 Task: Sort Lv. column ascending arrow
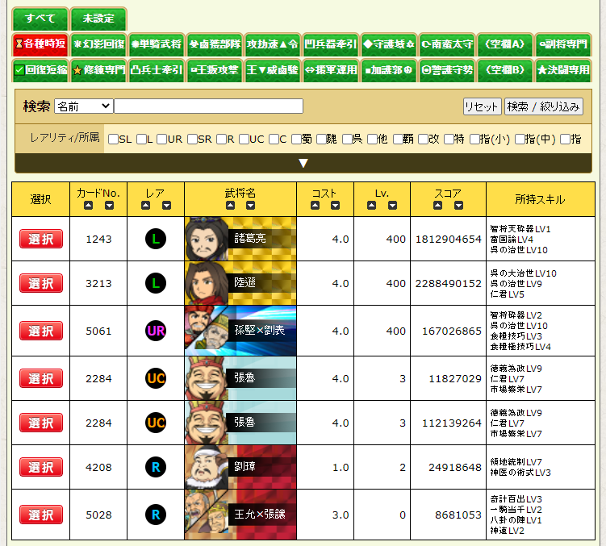371,205
